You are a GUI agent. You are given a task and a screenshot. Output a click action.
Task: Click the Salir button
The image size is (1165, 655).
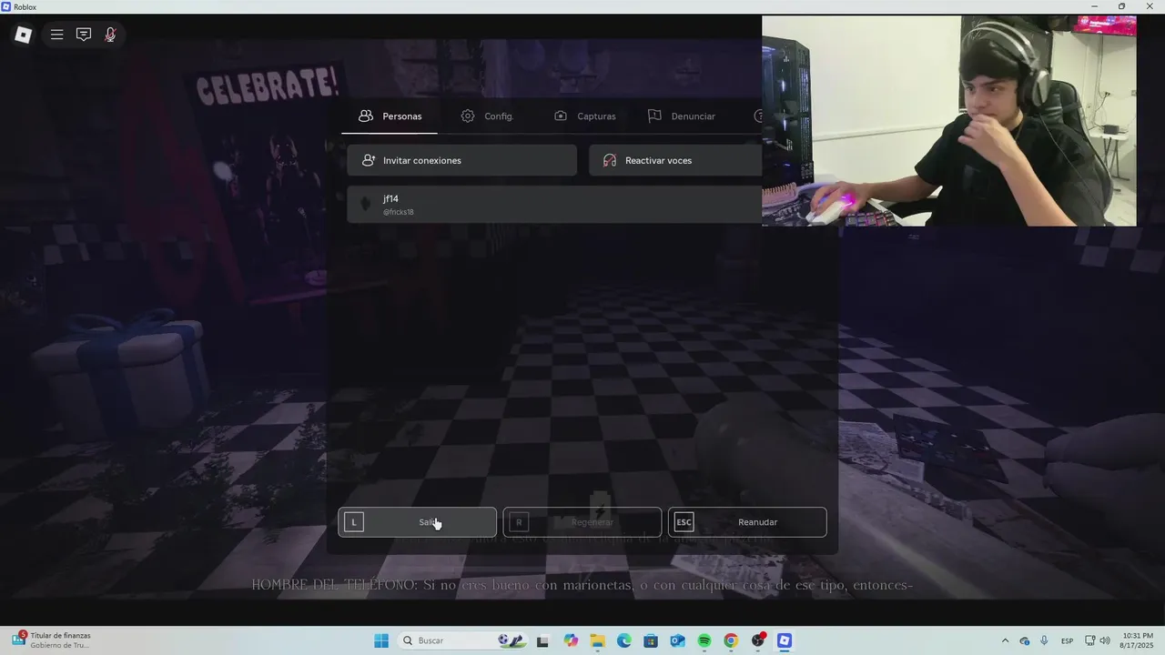418,522
